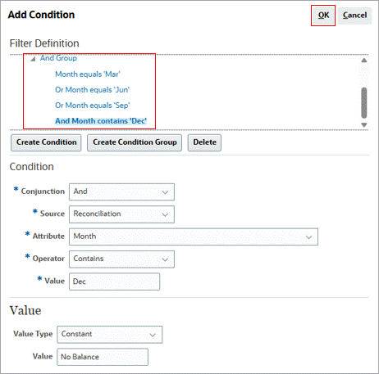
Task: Open the Source dropdown showing Reconciliation
Action: click(x=121, y=214)
